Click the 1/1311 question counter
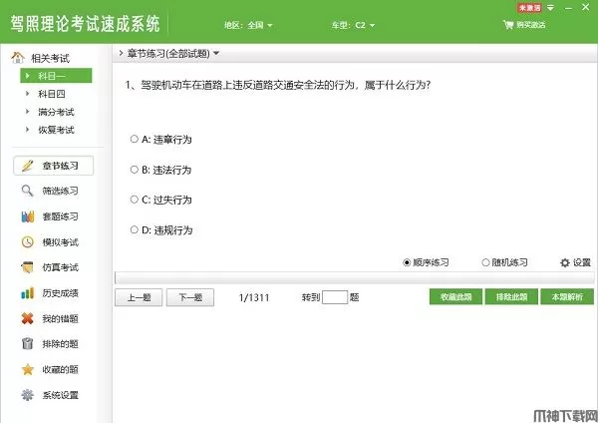This screenshot has height=423, width=598. click(x=254, y=297)
